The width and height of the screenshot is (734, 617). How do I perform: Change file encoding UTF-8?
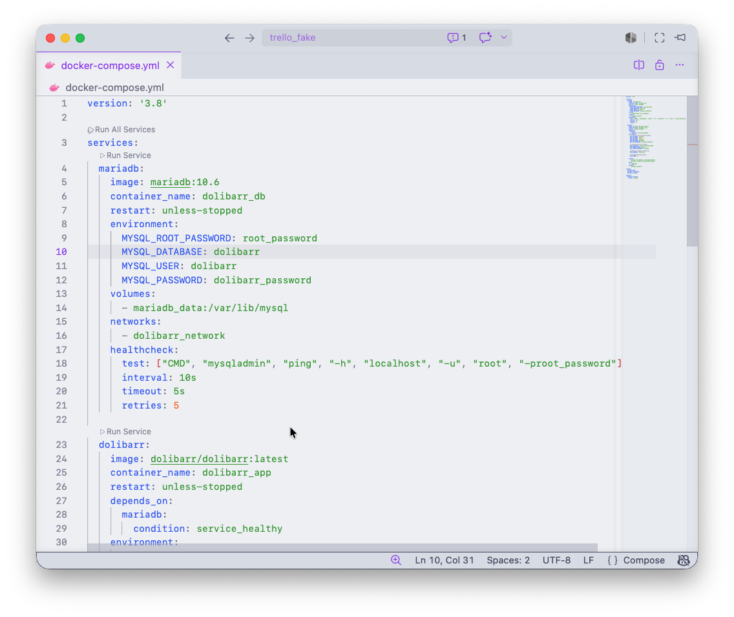556,560
